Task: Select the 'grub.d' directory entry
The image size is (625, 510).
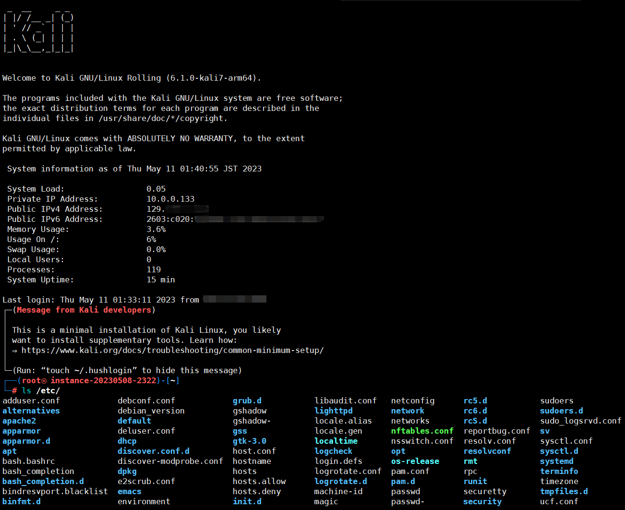Action: pos(247,401)
